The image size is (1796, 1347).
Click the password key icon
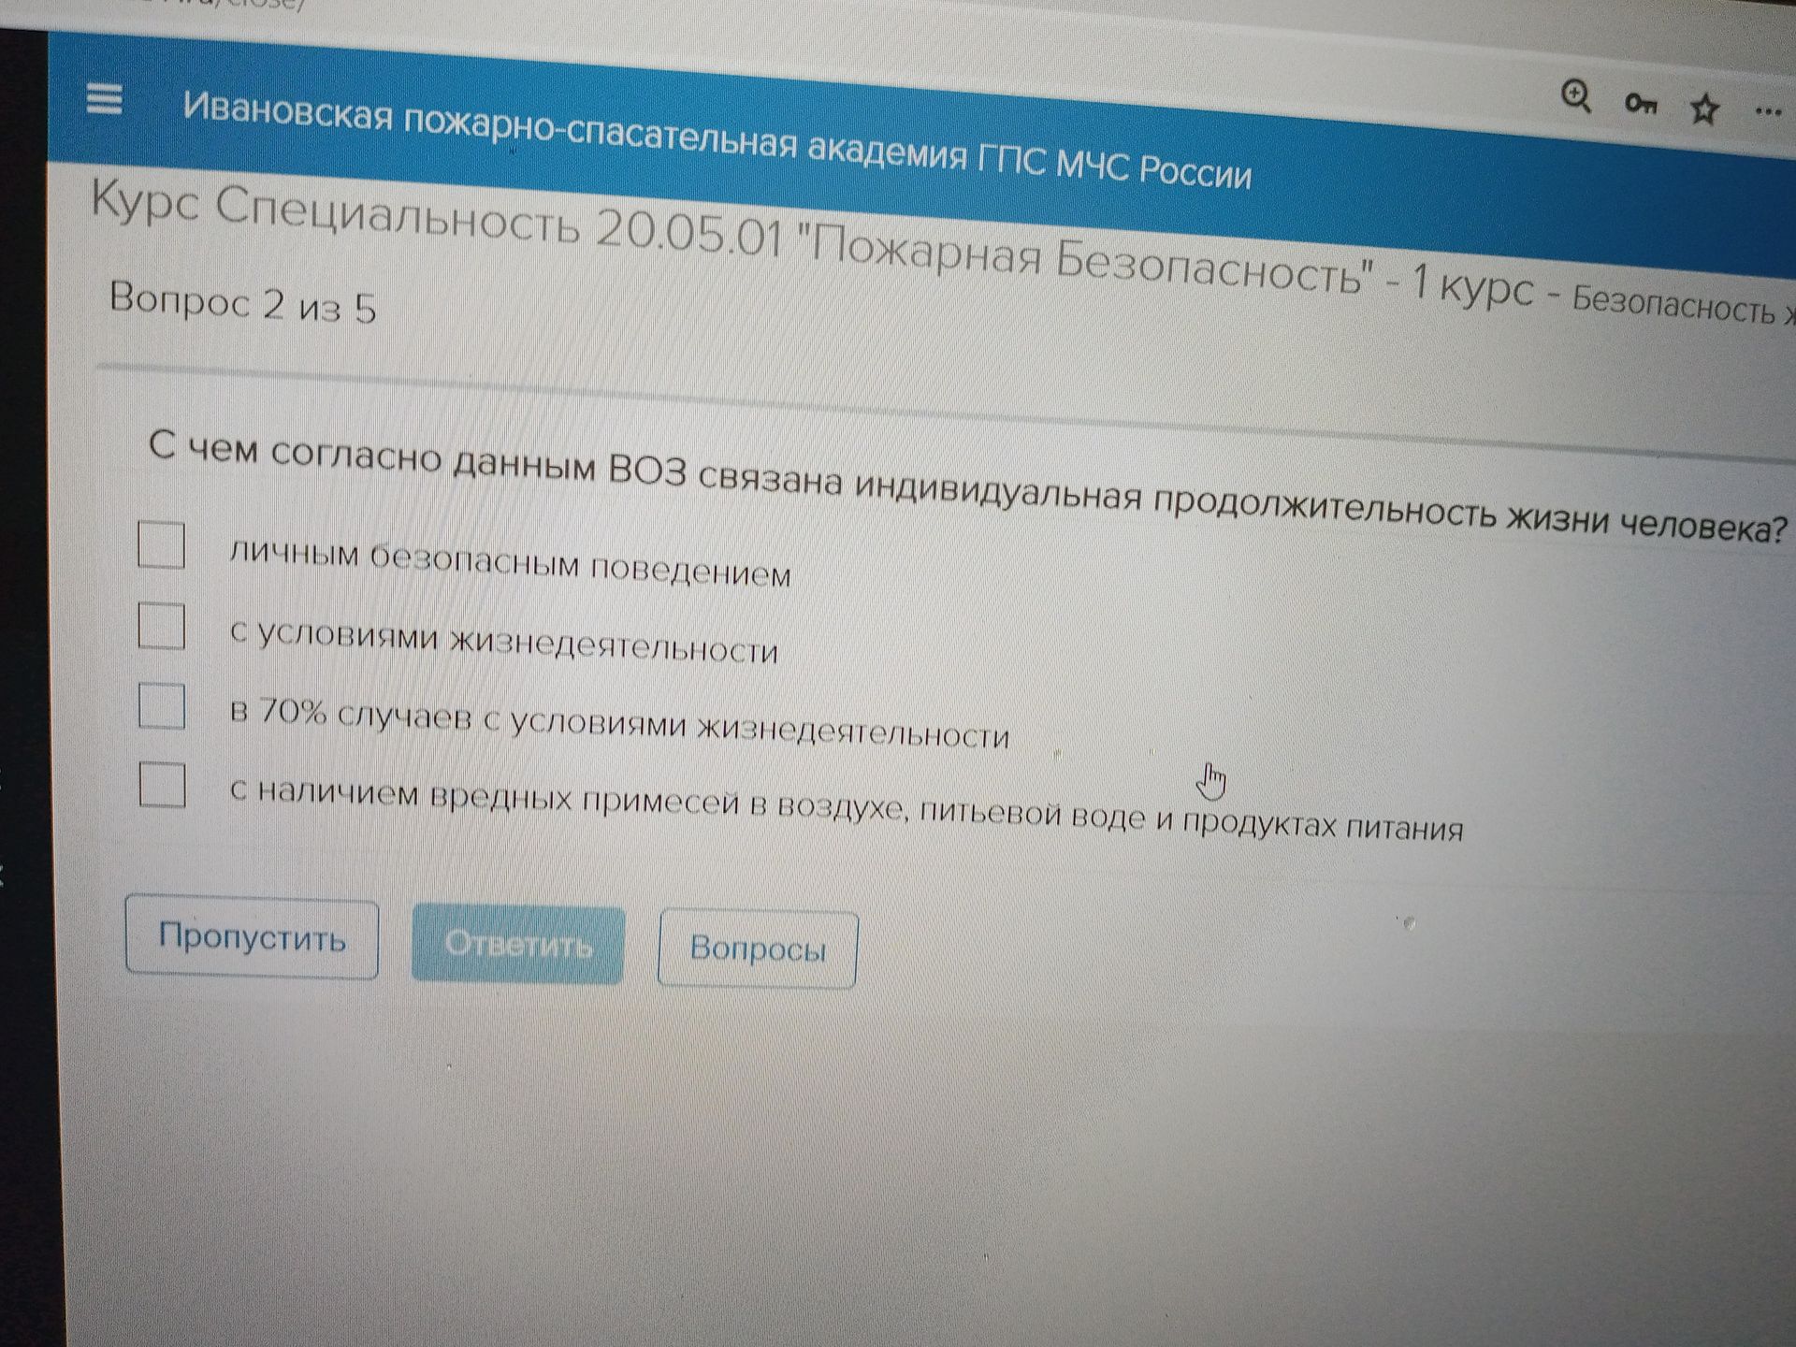(x=1641, y=103)
